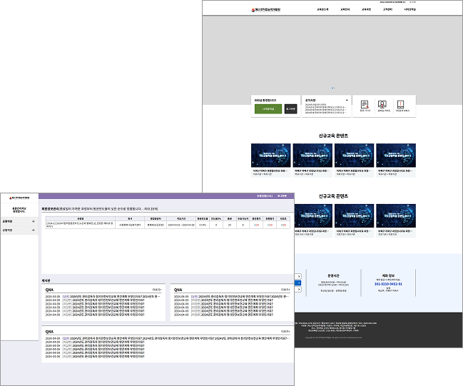Image resolution: width=463 pixels, height=386 pixels.
Task: Expand the first sidebar menu plus sign
Action: coord(34,221)
